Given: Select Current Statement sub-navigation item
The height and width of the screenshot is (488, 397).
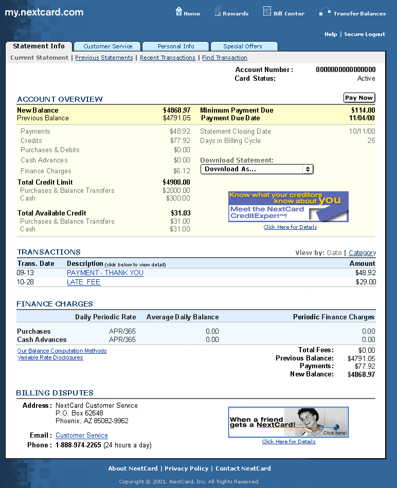Looking at the screenshot, I should [39, 58].
